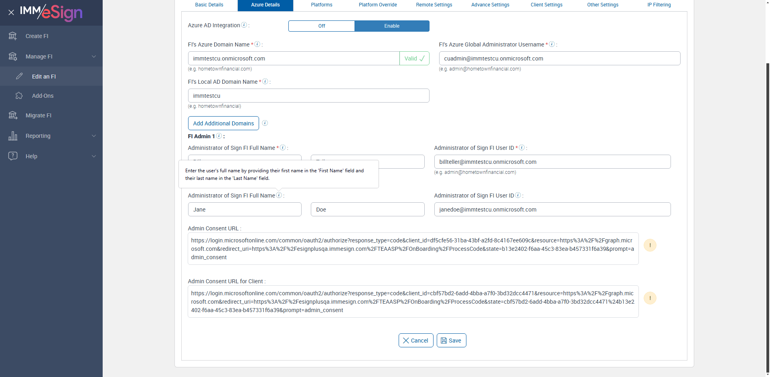770x377 pixels.
Task: Expand the Reporting menu chevron
Action: coord(94,136)
